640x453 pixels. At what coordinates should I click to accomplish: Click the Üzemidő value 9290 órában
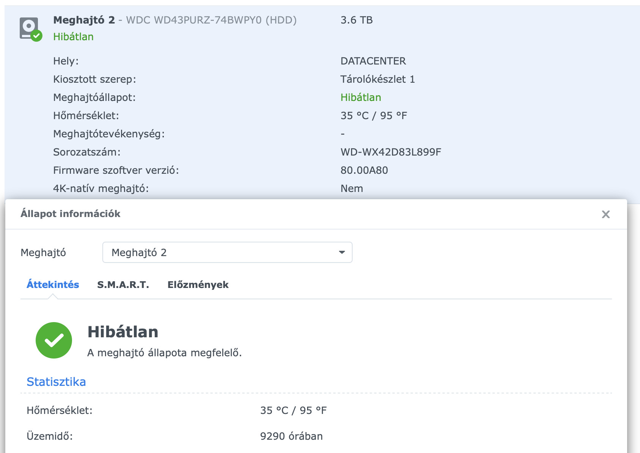click(291, 436)
